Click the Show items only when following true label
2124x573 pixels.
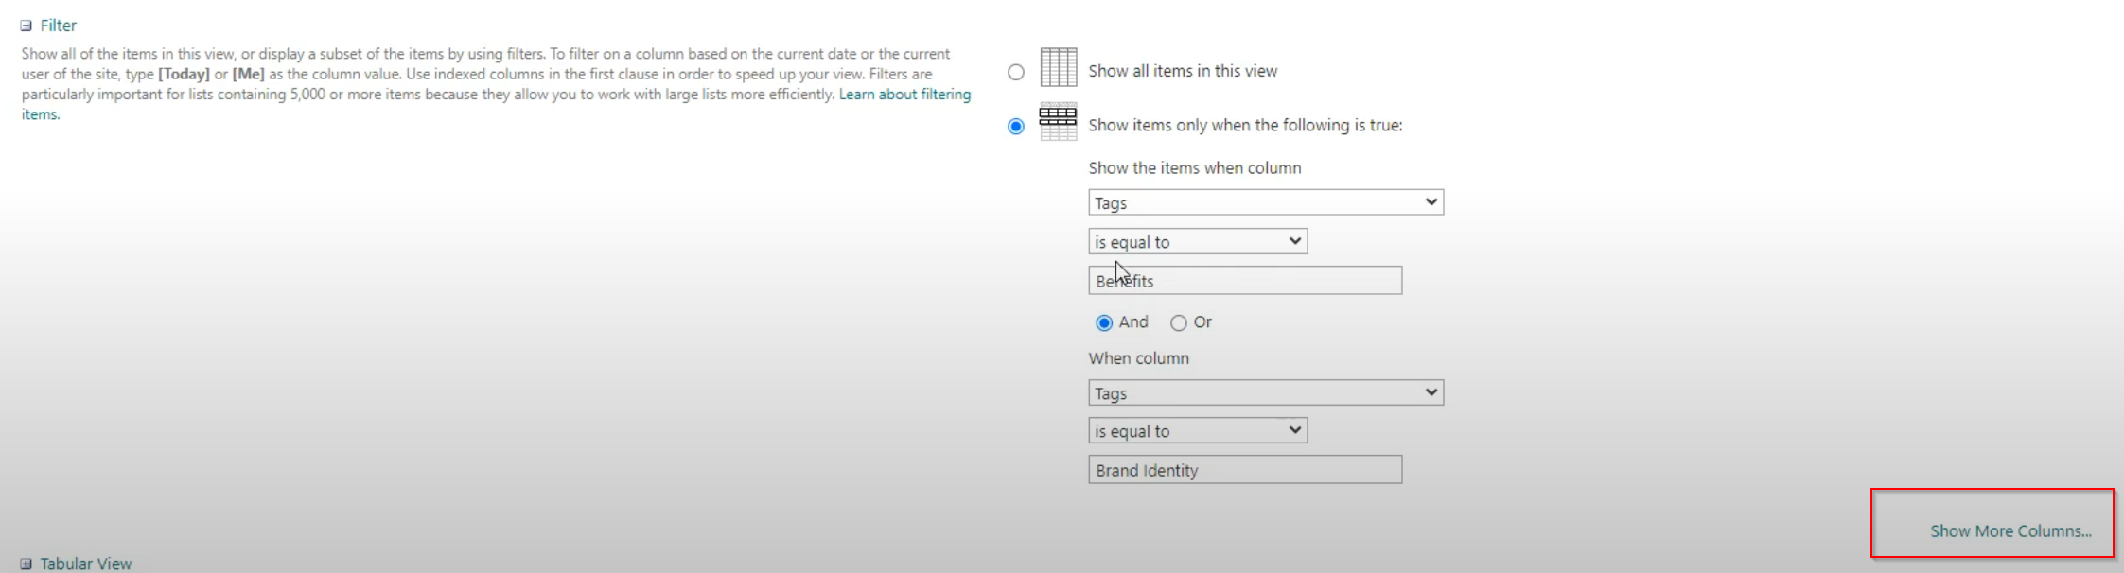point(1245,125)
